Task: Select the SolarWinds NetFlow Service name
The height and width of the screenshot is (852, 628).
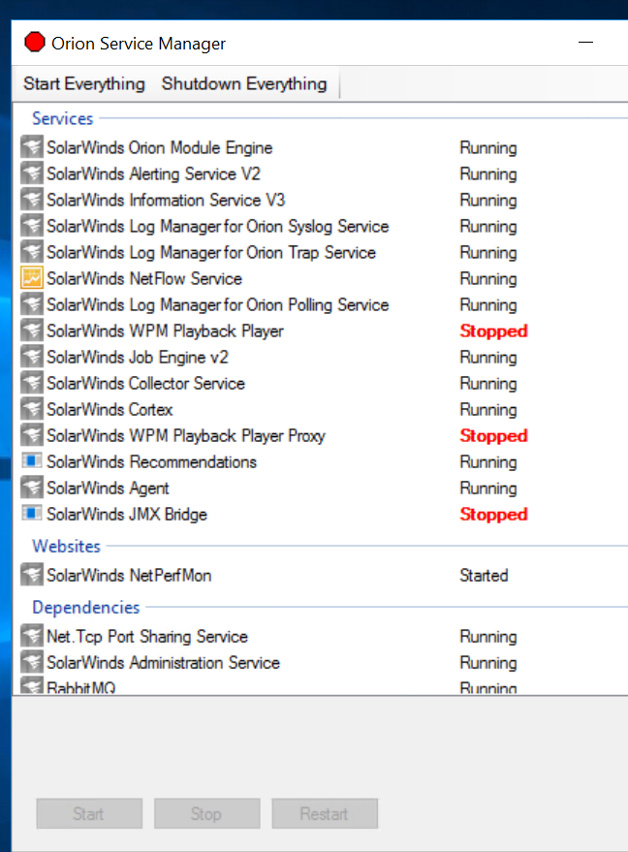Action: coord(144,279)
